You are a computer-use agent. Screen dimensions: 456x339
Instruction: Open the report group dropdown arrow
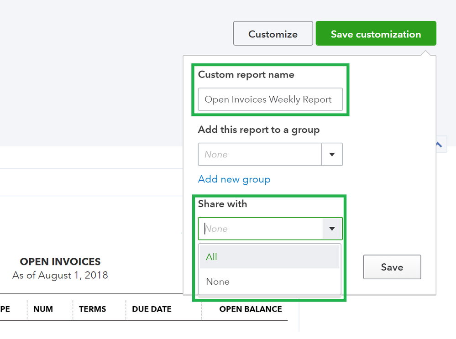pyautogui.click(x=332, y=155)
